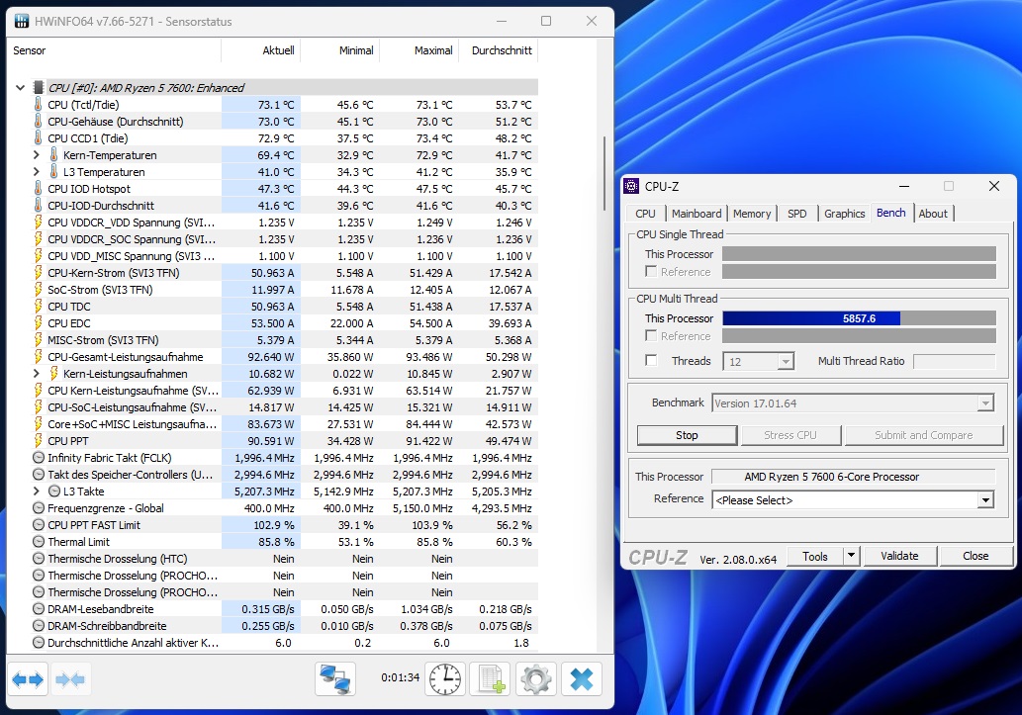Open the Benchmark version dropdown
The image size is (1022, 715).
point(853,403)
